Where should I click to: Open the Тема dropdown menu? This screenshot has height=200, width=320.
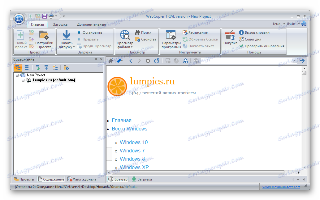(x=279, y=24)
